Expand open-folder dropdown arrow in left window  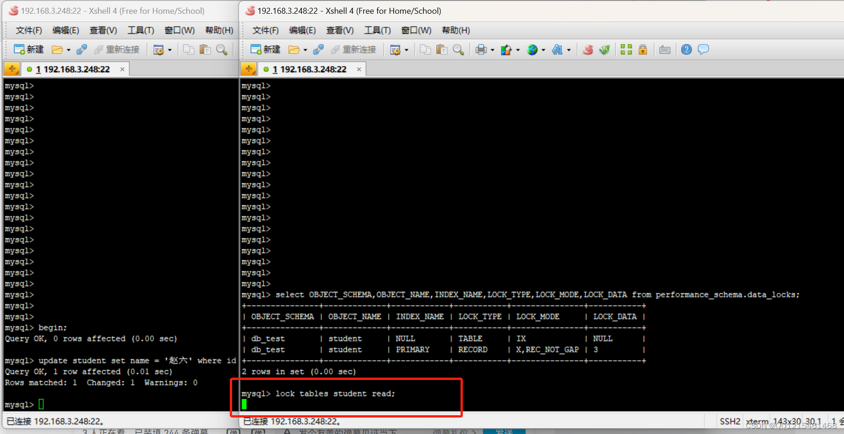[69, 50]
